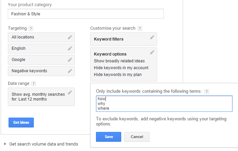
Task: Open help icon beside Customise your search
Action: pyautogui.click(x=140, y=29)
